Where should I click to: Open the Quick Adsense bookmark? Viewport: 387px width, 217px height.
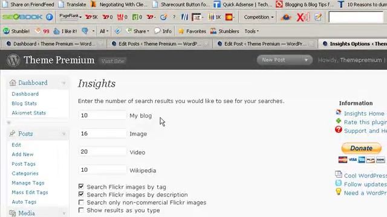point(243,4)
